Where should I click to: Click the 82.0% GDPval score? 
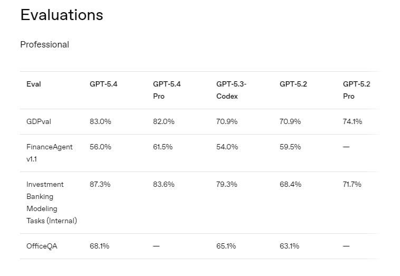click(x=164, y=121)
